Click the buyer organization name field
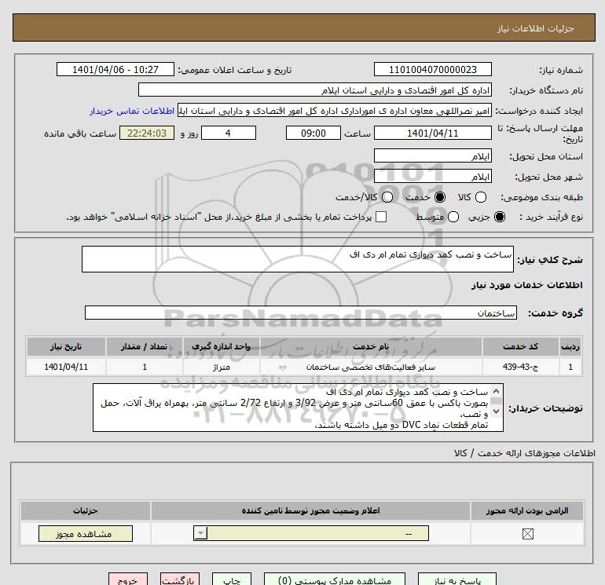605x585 pixels. point(315,90)
